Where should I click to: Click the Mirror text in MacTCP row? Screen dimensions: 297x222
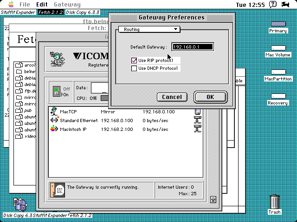point(108,112)
